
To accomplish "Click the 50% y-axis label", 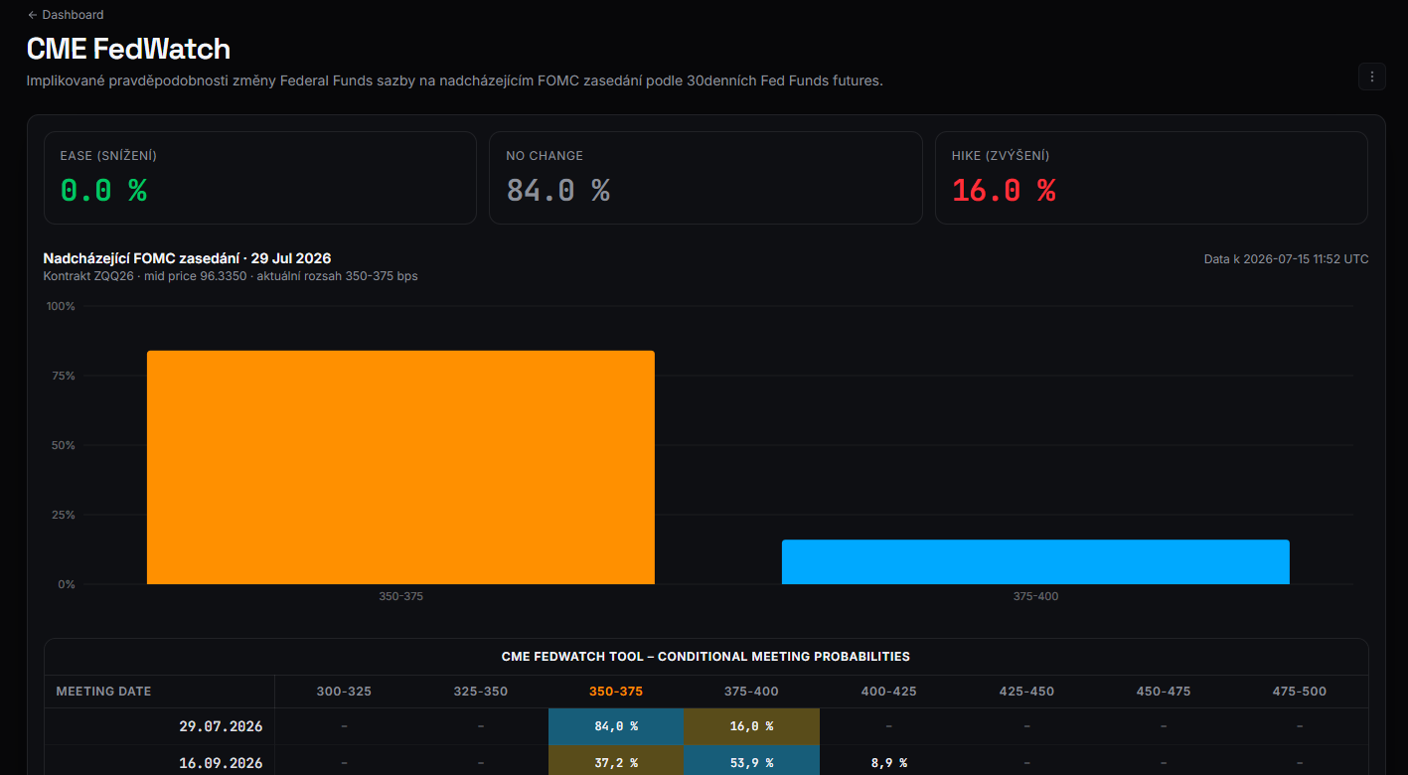I will (64, 445).
